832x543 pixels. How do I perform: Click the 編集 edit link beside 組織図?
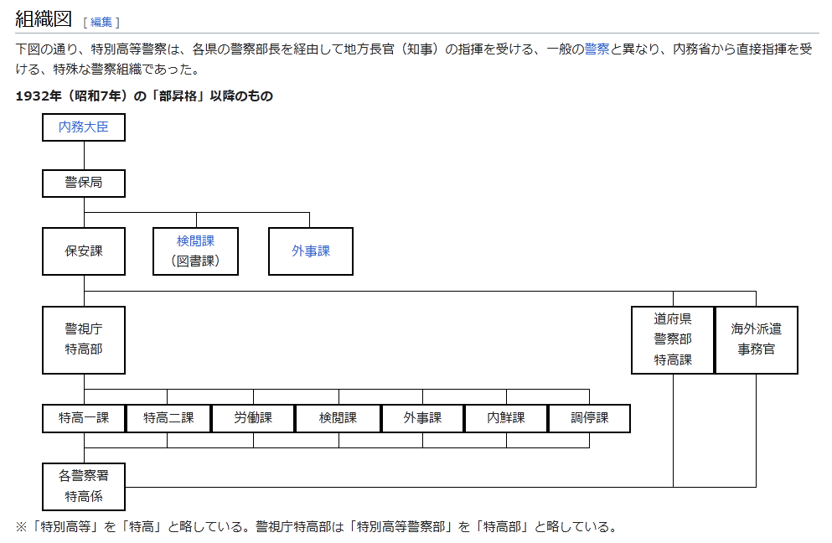click(x=101, y=22)
